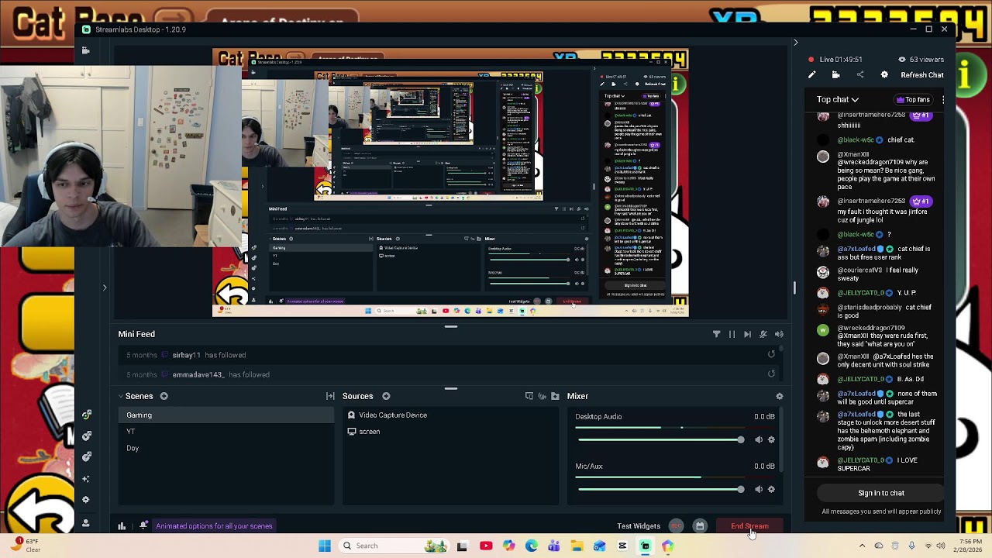Select the screen source
The height and width of the screenshot is (558, 992).
click(451, 432)
